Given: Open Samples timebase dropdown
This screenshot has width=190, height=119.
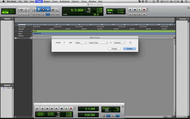Looking at the screenshot, I should 119,43.
